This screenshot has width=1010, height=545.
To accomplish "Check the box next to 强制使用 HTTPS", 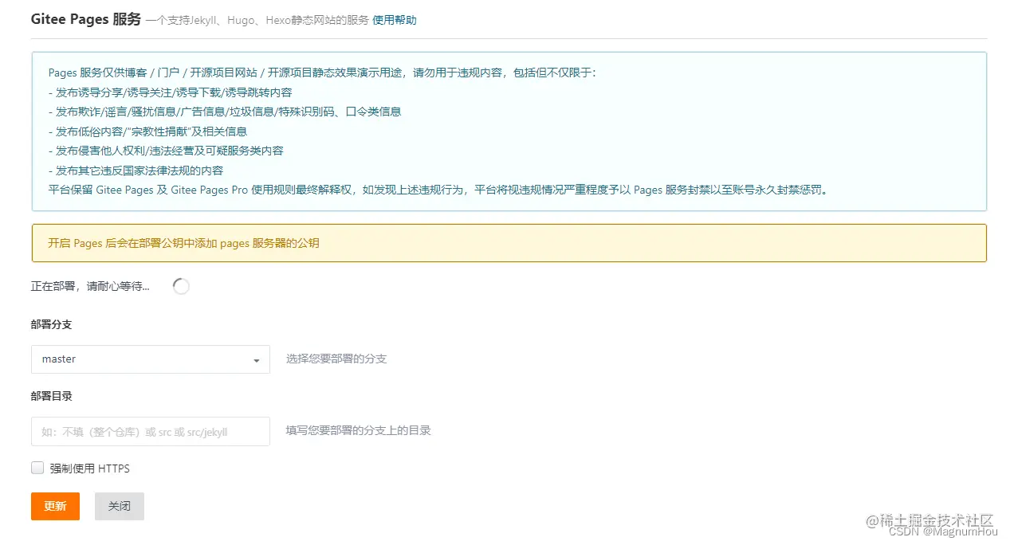I will 37,468.
